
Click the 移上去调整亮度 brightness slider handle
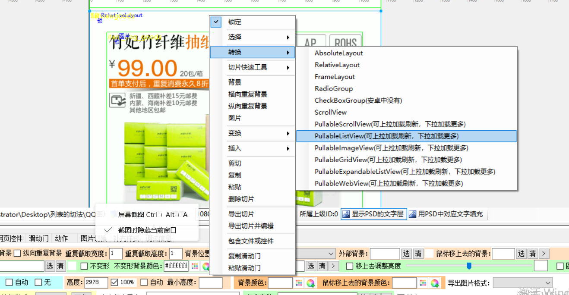pyautogui.click(x=469, y=266)
